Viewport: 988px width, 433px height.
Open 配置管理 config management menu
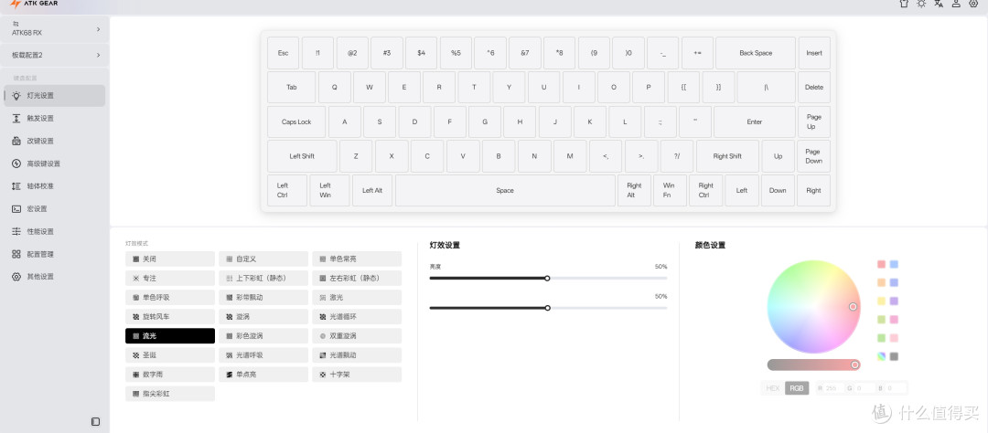coord(54,254)
